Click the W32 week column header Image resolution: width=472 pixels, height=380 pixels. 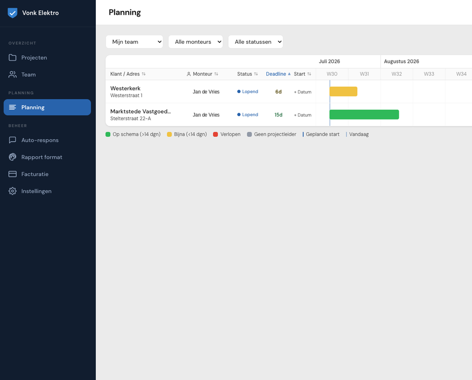pos(397,74)
